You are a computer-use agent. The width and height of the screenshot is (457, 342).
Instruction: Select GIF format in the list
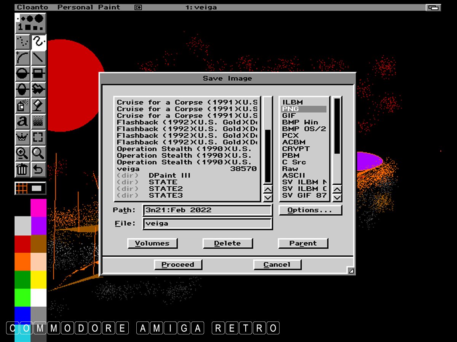(x=304, y=116)
